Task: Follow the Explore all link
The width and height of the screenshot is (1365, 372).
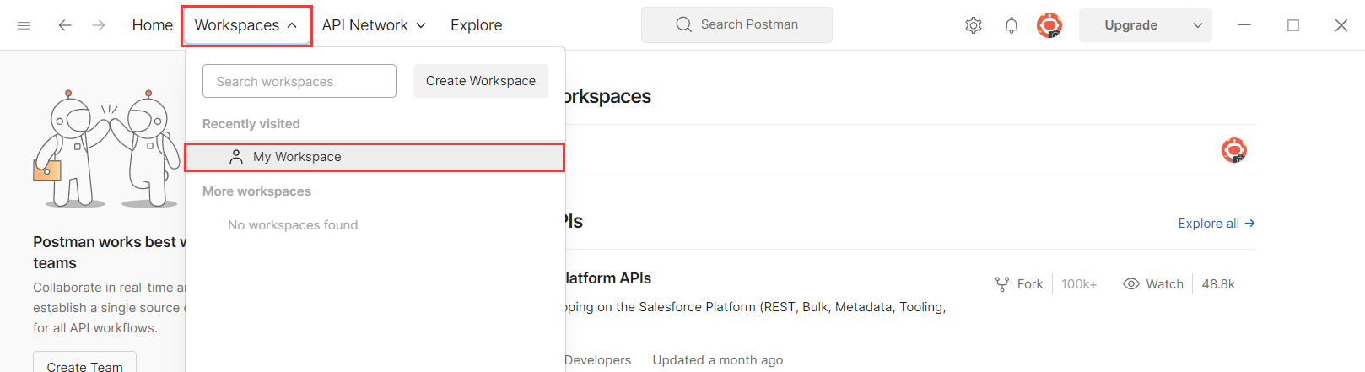Action: tap(1216, 224)
